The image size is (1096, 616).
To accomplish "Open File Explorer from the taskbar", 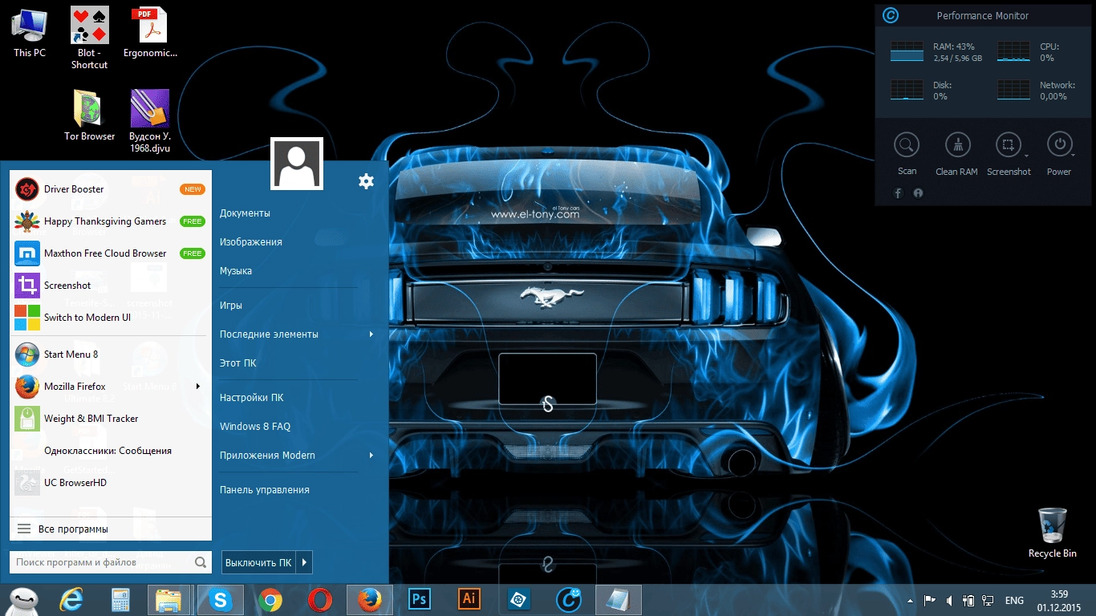I will (x=169, y=600).
